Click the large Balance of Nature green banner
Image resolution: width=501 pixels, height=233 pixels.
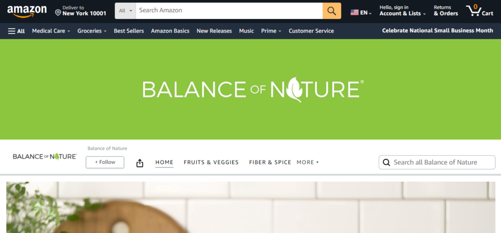point(250,89)
